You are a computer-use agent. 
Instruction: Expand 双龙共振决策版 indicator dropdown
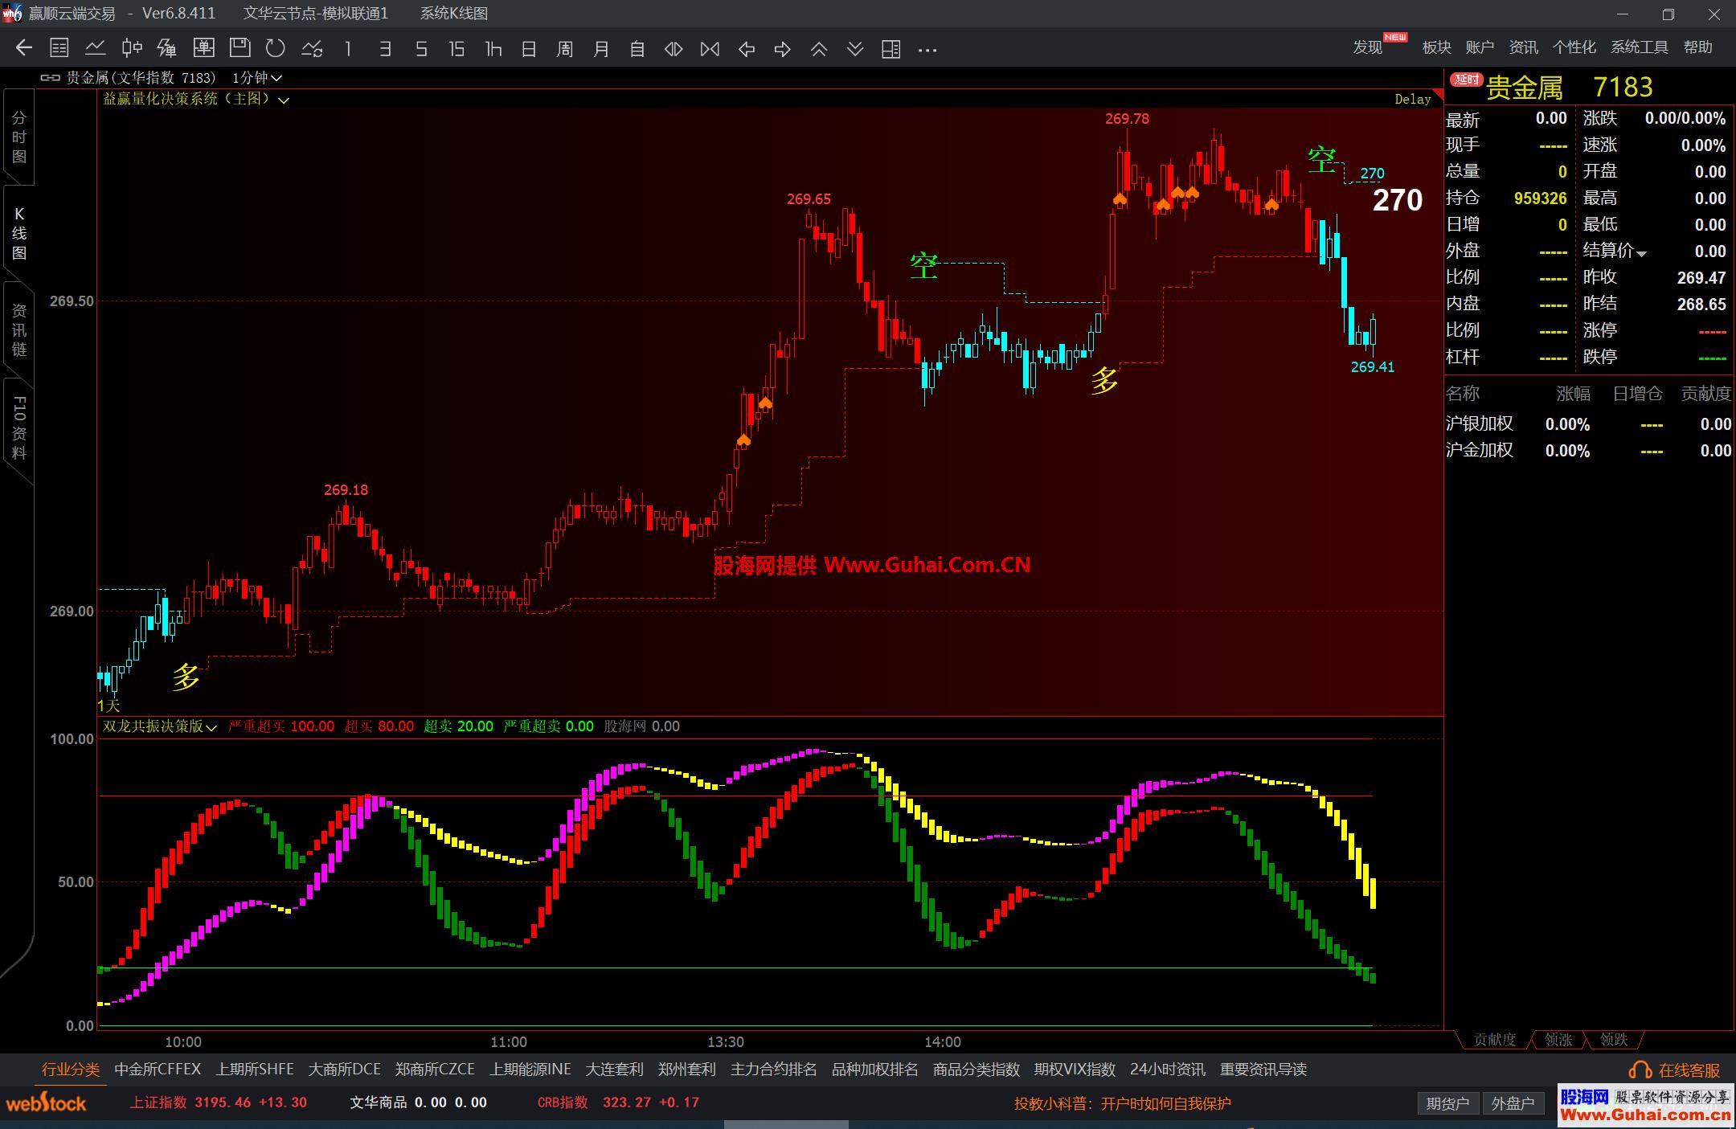tap(211, 727)
